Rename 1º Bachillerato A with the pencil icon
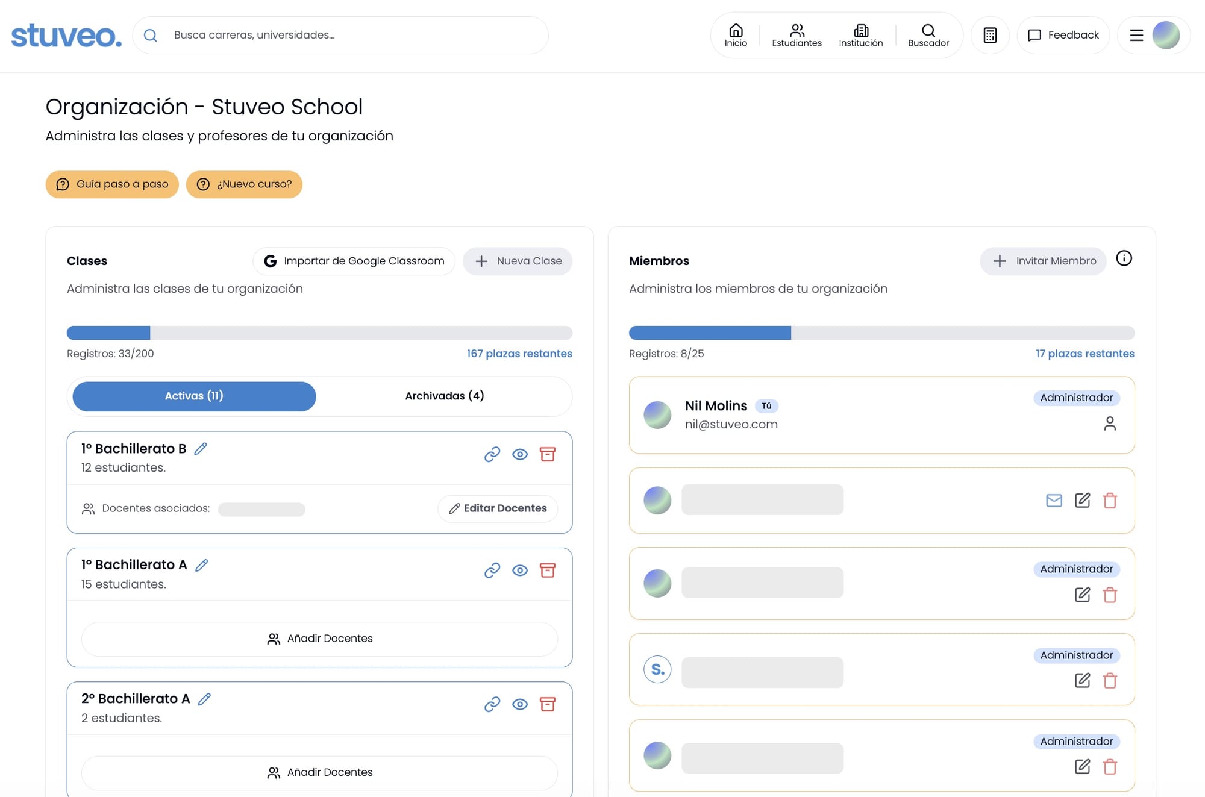 pyautogui.click(x=202, y=565)
